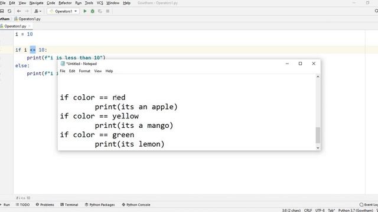Screen dimensions: 378x212
Task: Open the Navigate menu
Action: coord(36,3)
